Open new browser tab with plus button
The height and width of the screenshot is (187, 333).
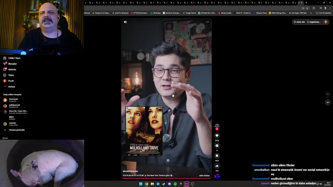click(306, 3)
